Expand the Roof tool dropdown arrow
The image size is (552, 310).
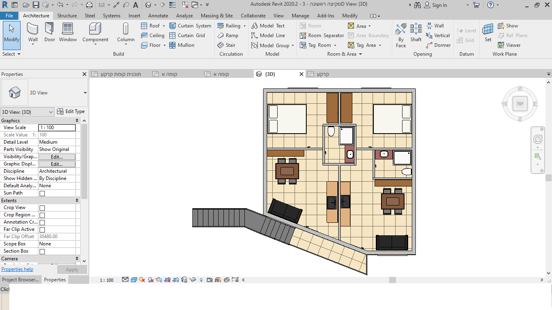(x=164, y=26)
